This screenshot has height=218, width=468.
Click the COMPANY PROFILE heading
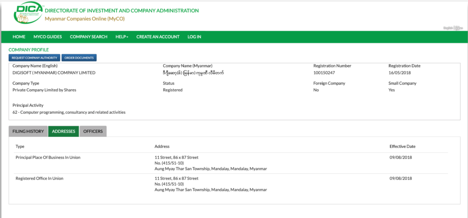(x=29, y=50)
